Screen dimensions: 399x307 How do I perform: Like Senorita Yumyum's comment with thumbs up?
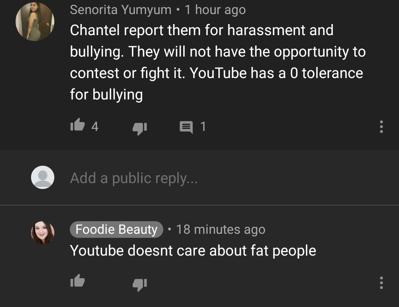(x=77, y=125)
